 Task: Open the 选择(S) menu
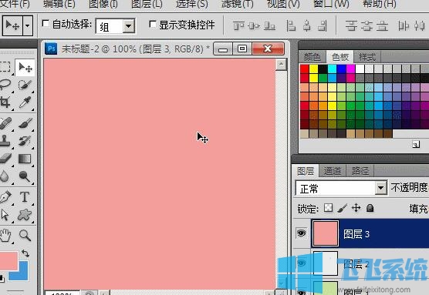click(x=192, y=4)
